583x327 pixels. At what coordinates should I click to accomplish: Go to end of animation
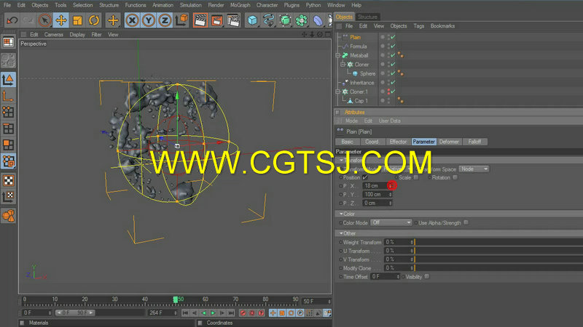click(231, 313)
